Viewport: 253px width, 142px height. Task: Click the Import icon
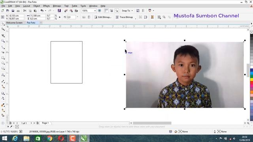(x=66, y=11)
